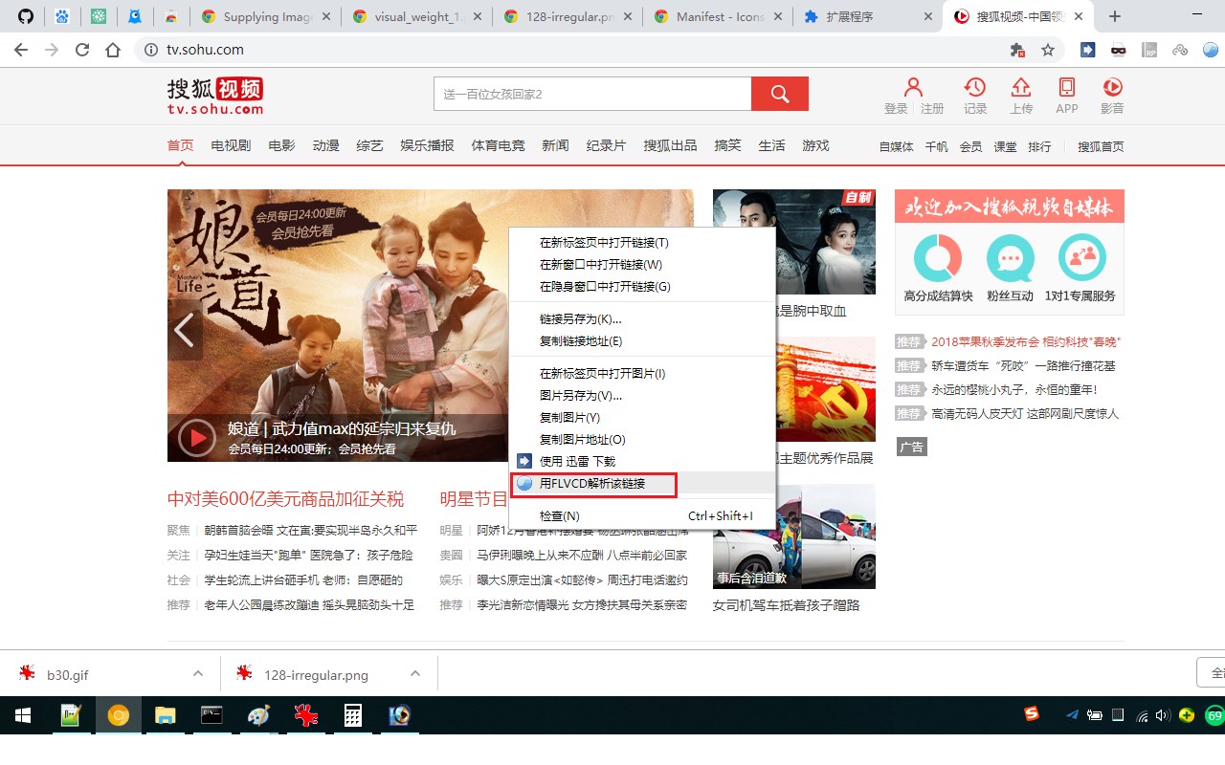Click the 登录 login user icon
The image size is (1225, 765).
point(913,87)
